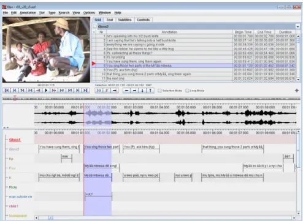The image size is (303, 221).
Task: Switch to the Controls tab
Action: click(x=143, y=20)
